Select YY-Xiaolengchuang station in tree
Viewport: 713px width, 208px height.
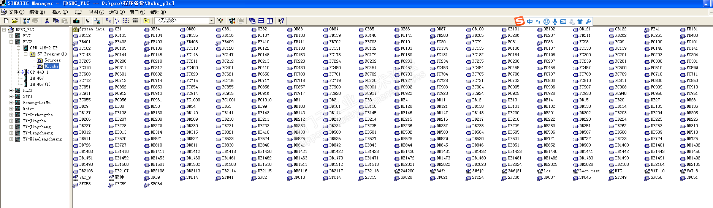click(x=42, y=139)
